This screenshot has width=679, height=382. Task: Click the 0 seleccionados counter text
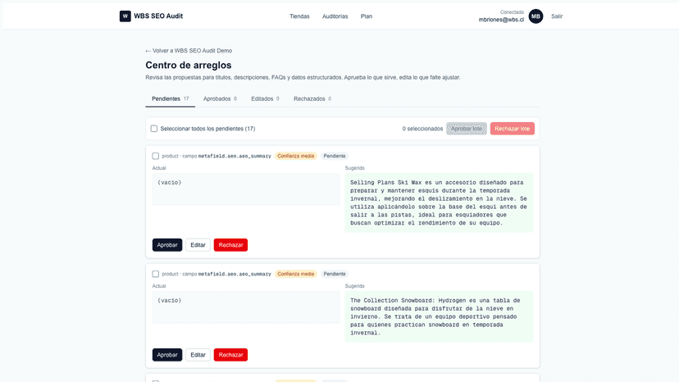(422, 129)
